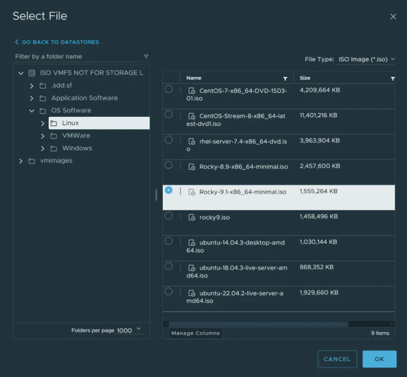Click the folder name filter funnel icon
This screenshot has height=377, width=407.
146,57
